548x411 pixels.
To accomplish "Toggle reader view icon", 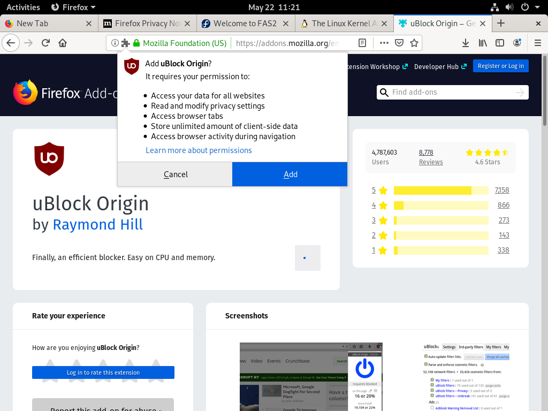I will click(362, 43).
